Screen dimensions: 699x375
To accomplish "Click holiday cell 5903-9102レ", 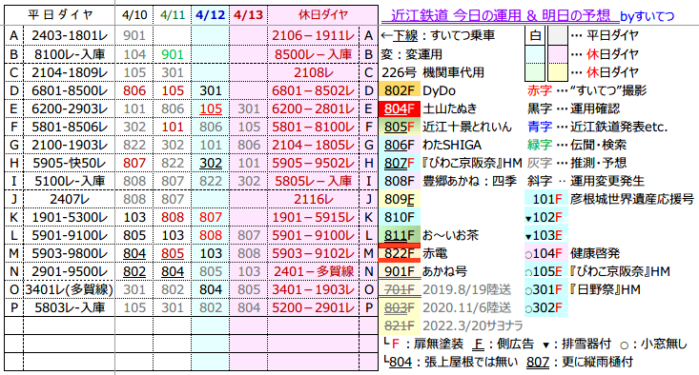I will (314, 253).
